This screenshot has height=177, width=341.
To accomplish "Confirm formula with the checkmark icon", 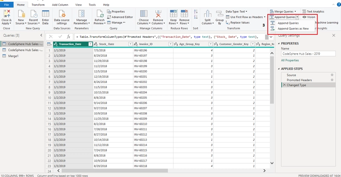I will click(60, 37).
